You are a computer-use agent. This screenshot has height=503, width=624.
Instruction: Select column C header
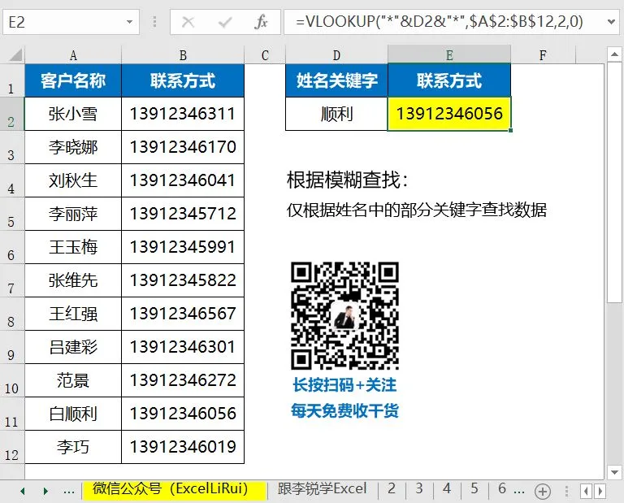(265, 55)
